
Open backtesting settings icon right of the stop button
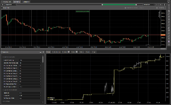point(164,5)
